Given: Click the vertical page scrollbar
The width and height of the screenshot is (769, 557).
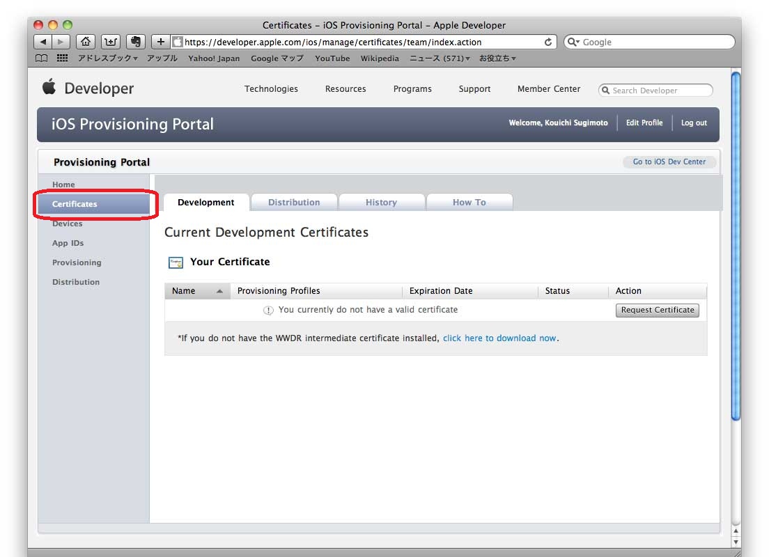Looking at the screenshot, I should click(x=736, y=244).
